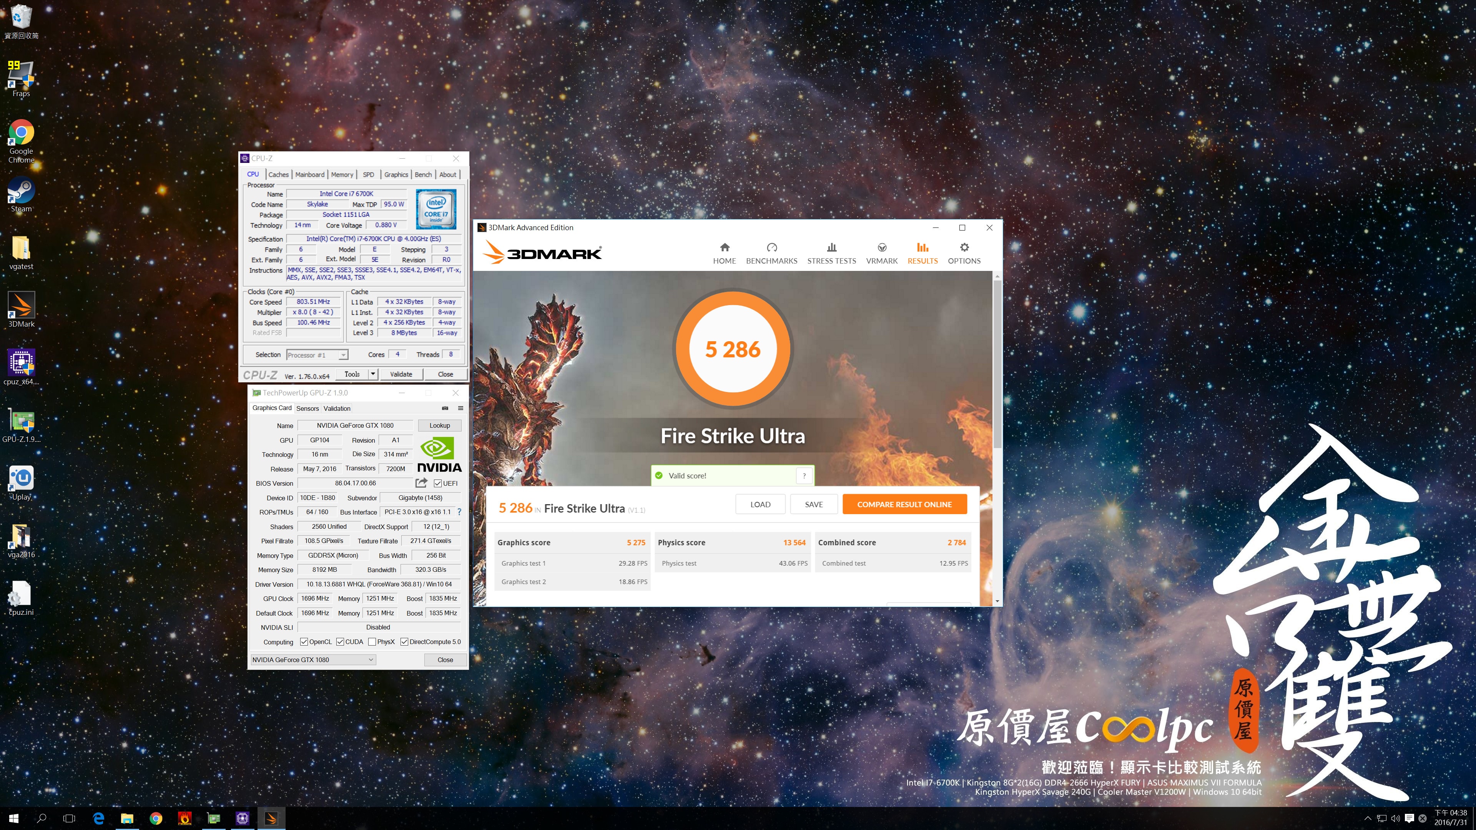Click the SAVE button in 3DMark
The width and height of the screenshot is (1476, 830).
coord(814,504)
